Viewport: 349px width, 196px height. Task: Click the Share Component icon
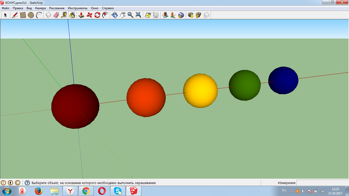206,15
